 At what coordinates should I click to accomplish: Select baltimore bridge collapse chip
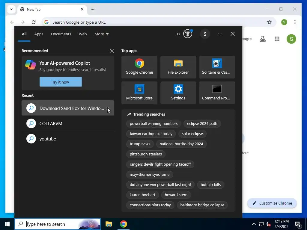202,205
